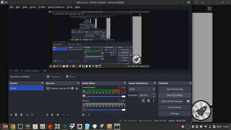Screen dimensions: 231x130
Task: Select the Scene item in Scenes list
Action: (26, 88)
